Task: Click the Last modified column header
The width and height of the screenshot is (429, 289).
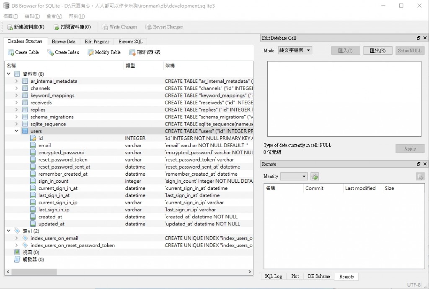Action: coord(363,188)
